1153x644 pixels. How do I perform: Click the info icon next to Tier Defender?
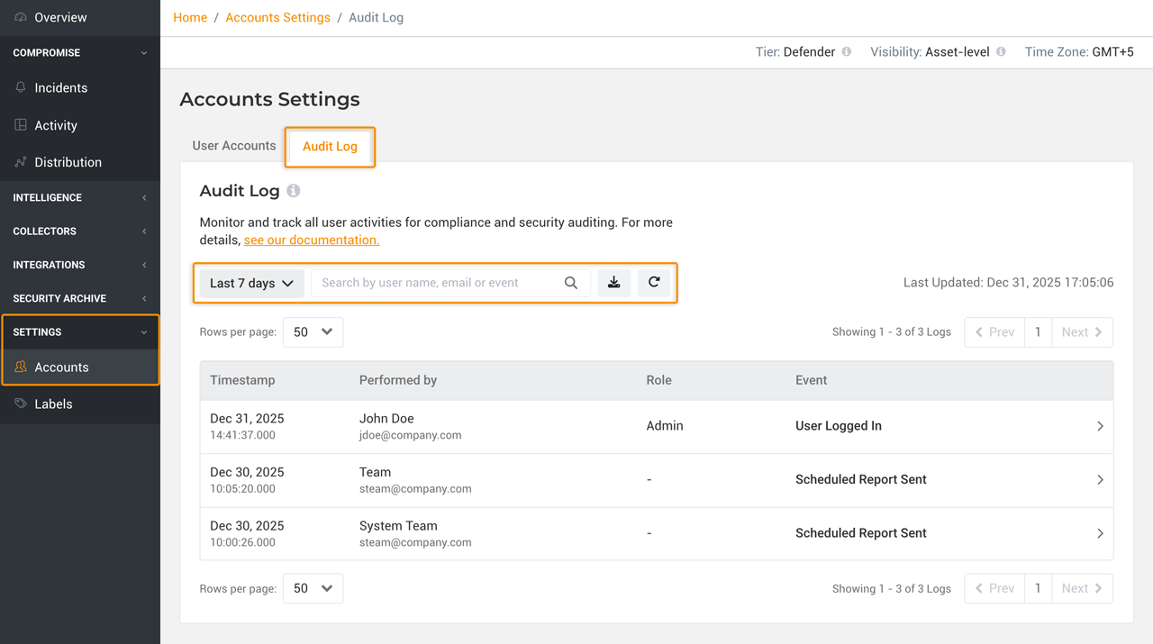tap(847, 52)
